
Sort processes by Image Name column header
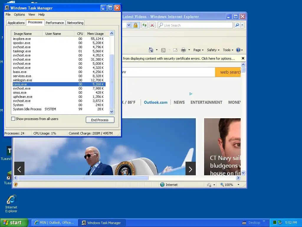pos(27,34)
